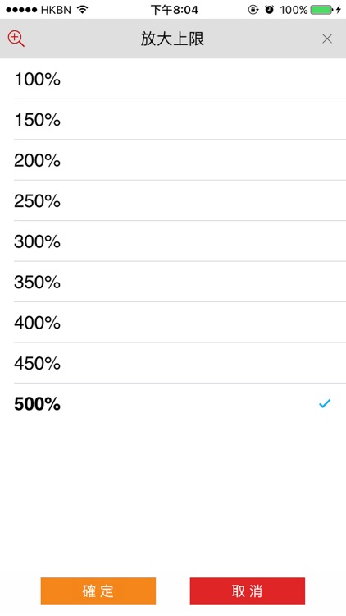Image resolution: width=346 pixels, height=616 pixels.
Task: Tap the red magnifier zoom icon
Action: click(x=16, y=39)
